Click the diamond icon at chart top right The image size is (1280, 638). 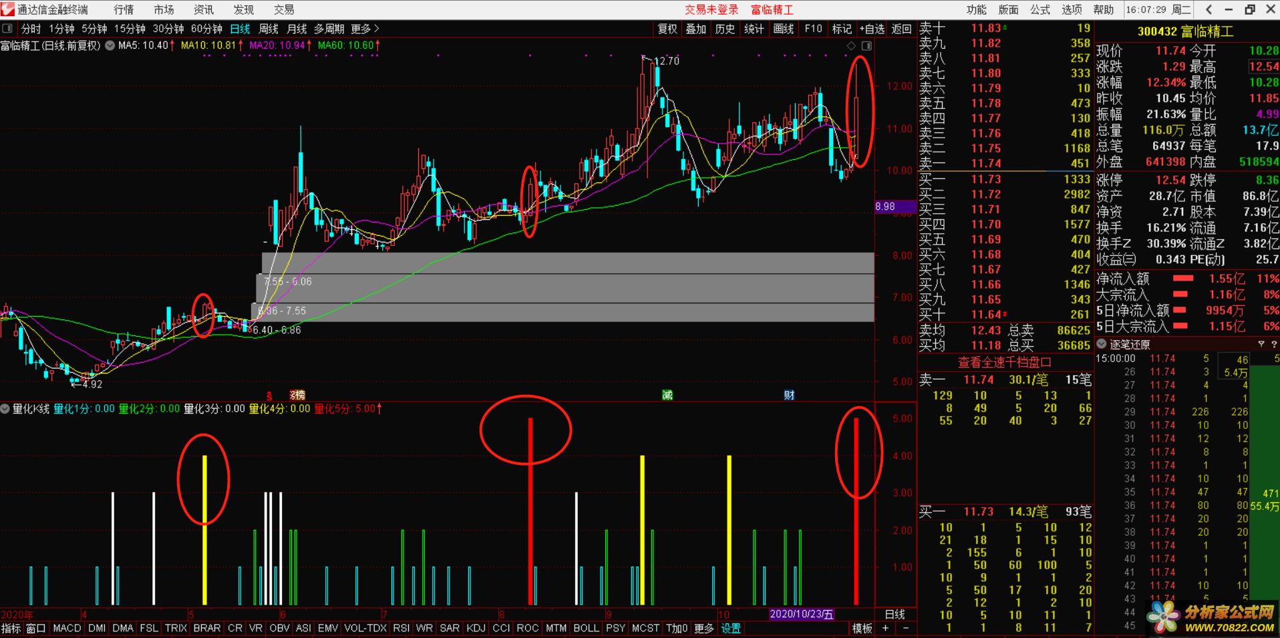point(851,46)
